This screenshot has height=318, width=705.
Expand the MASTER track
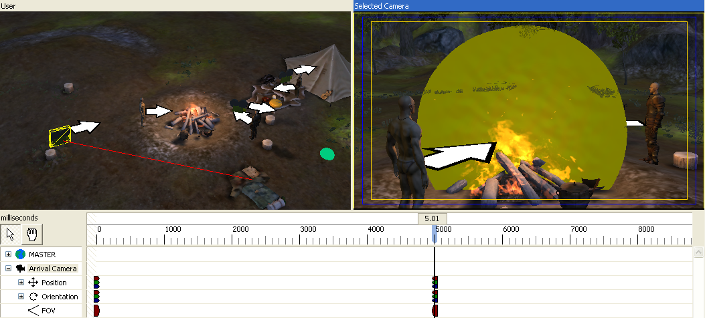click(8, 255)
